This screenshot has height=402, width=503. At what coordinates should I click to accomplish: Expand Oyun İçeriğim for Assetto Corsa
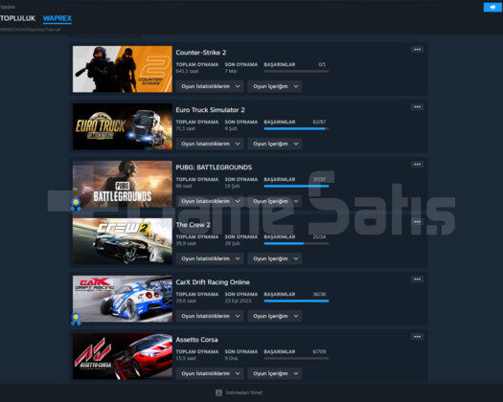pyautogui.click(x=275, y=373)
